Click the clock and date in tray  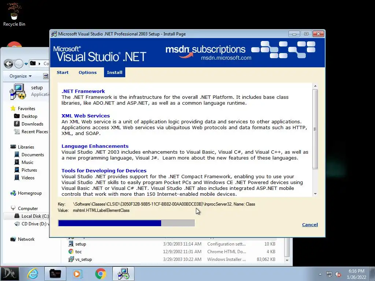[356, 274]
